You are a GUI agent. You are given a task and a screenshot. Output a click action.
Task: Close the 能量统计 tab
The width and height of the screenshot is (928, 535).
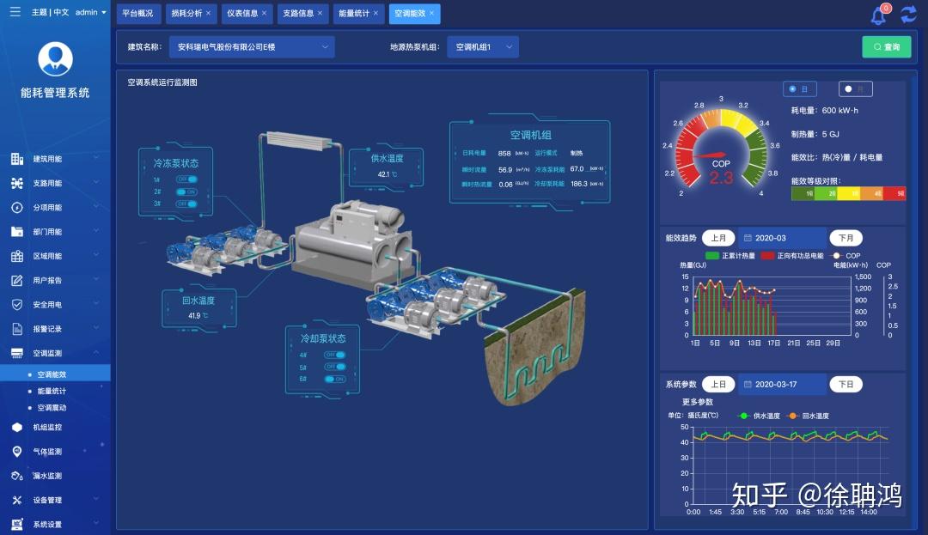[x=375, y=13]
